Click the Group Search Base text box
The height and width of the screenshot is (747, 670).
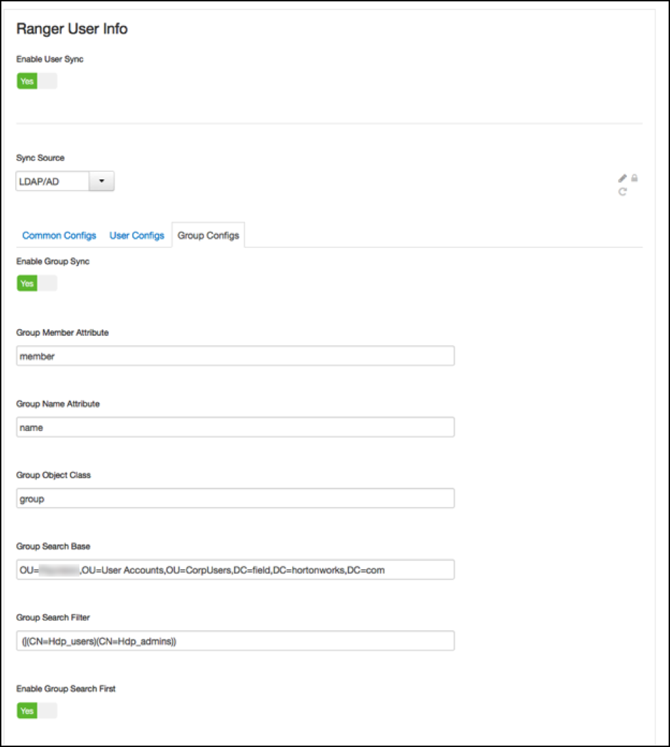235,569
